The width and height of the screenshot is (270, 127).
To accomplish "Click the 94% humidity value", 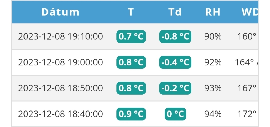I will (213, 114).
